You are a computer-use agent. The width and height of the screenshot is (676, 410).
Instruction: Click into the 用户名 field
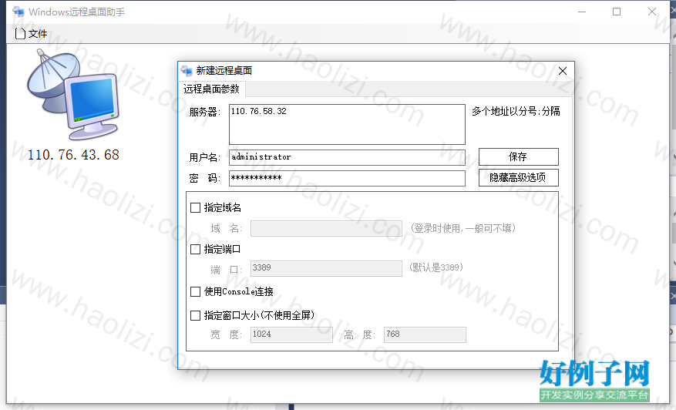[x=347, y=157]
